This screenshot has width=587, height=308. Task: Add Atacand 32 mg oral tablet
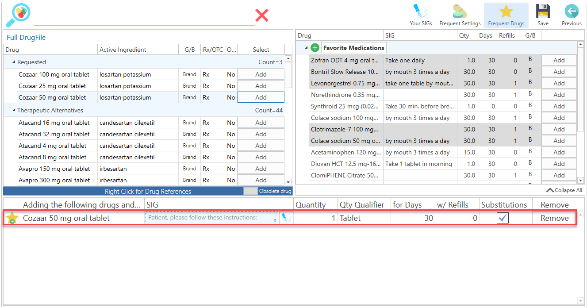(x=261, y=134)
